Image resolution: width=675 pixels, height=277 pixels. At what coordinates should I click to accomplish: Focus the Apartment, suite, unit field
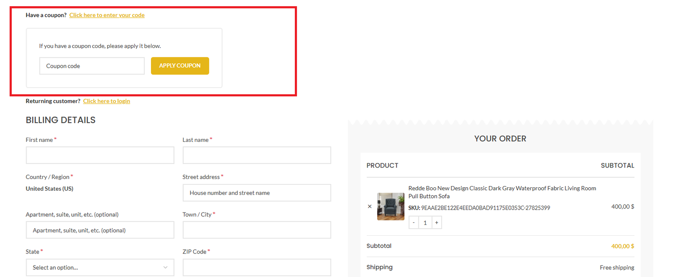pos(100,230)
